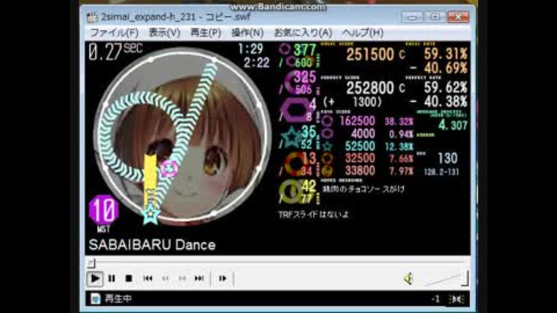Click the 251500 score value
The height and width of the screenshot is (313, 557).
pyautogui.click(x=370, y=54)
